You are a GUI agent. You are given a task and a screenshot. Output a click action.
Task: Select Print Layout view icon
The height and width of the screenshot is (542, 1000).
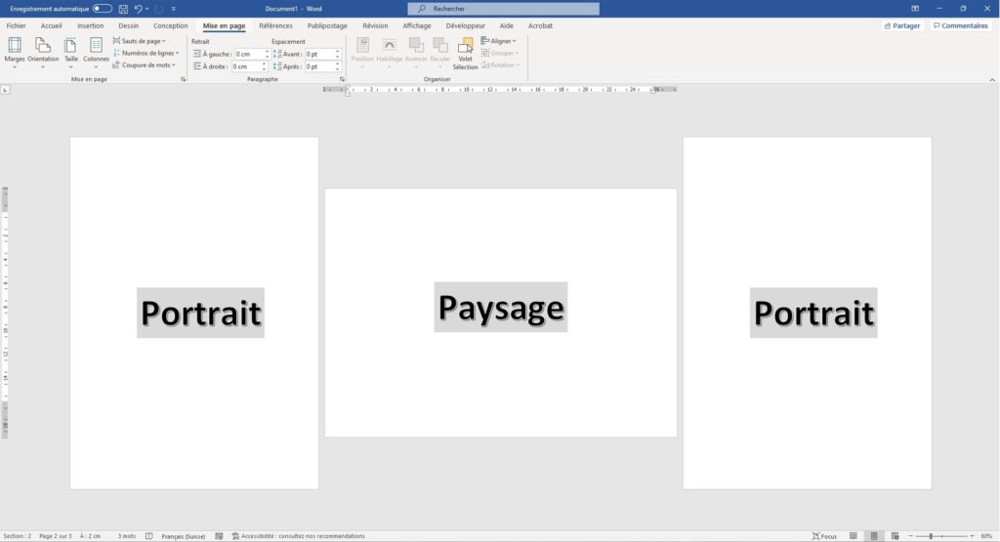pyautogui.click(x=874, y=536)
